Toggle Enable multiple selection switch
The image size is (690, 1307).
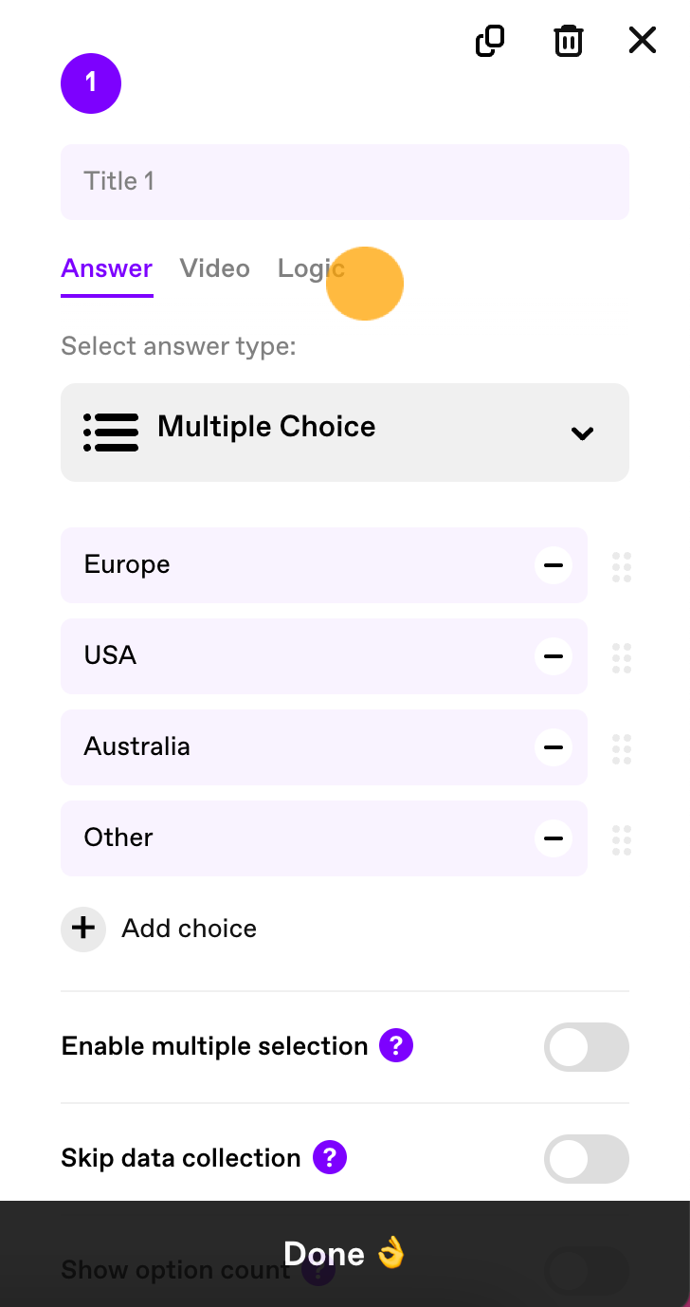(587, 1047)
